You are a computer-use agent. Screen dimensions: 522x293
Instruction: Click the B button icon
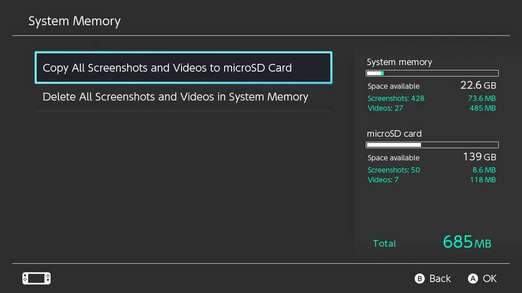click(x=419, y=278)
